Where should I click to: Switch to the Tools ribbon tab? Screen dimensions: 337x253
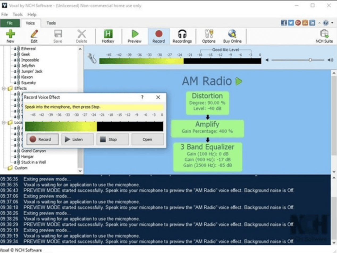(x=51, y=23)
